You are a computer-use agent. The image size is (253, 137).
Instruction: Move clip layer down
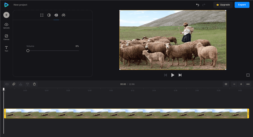point(28,84)
